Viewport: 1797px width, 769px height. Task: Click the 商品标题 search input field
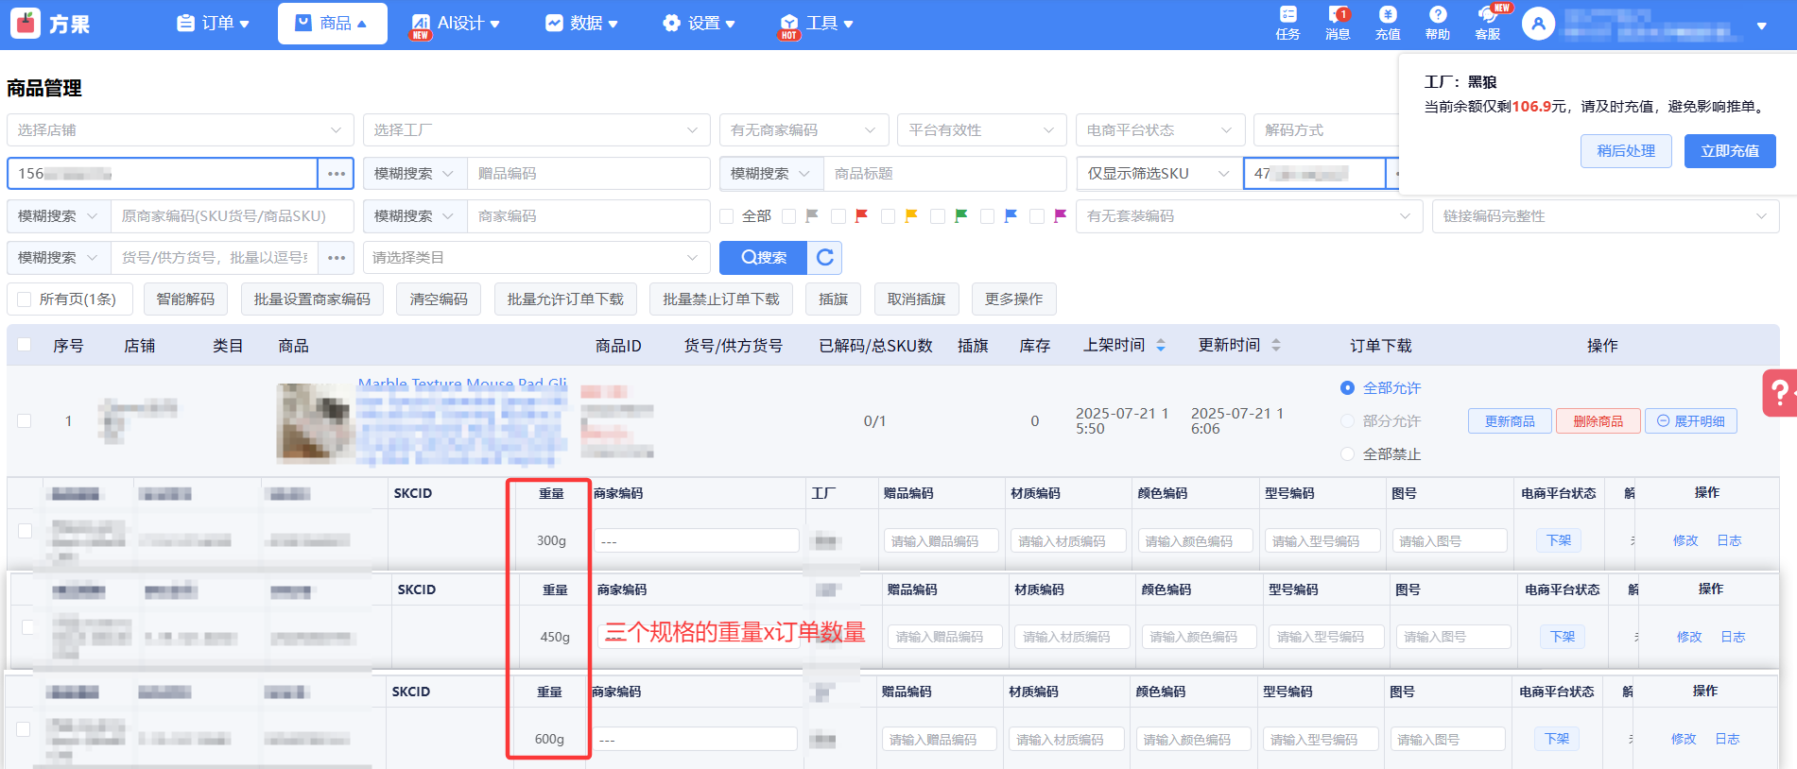pos(943,174)
